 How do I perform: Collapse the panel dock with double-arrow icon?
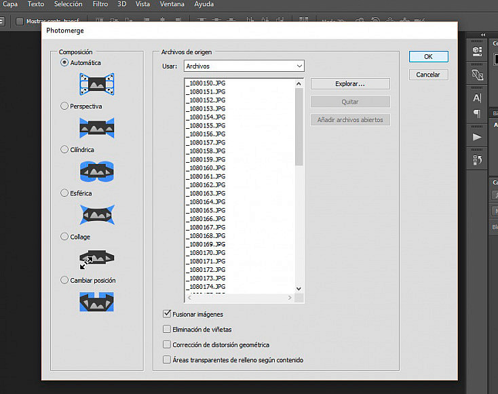pos(483,35)
